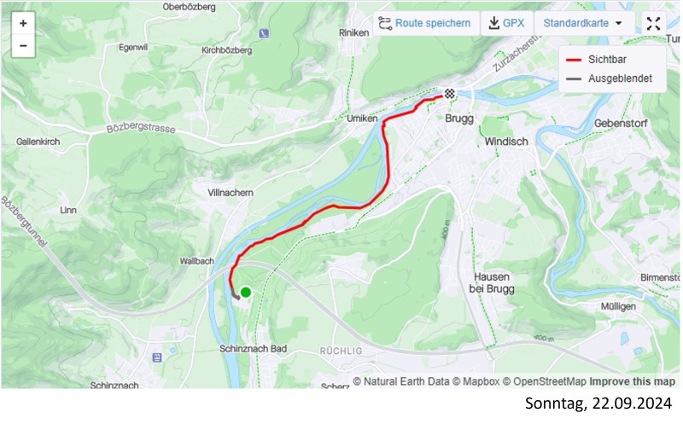Zoom out with the minus button
Viewport: 683px width, 424px height.
23,46
